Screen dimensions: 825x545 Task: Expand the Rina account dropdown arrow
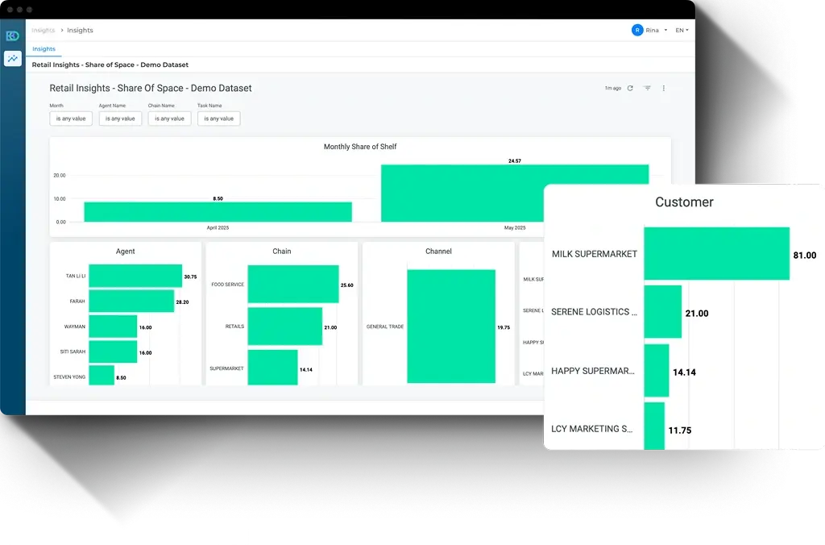665,30
